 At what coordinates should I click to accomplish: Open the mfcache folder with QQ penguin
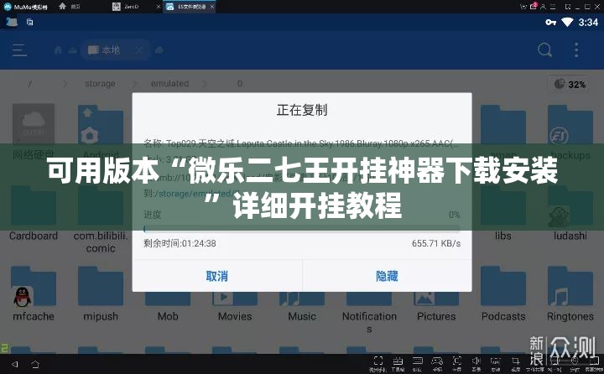[x=34, y=294]
